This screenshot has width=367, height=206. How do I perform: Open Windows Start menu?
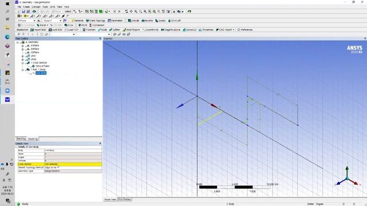tap(7, 4)
